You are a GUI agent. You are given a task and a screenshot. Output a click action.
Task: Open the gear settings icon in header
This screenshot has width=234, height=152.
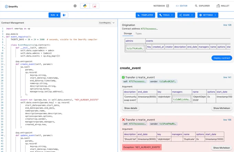tap(75, 6)
